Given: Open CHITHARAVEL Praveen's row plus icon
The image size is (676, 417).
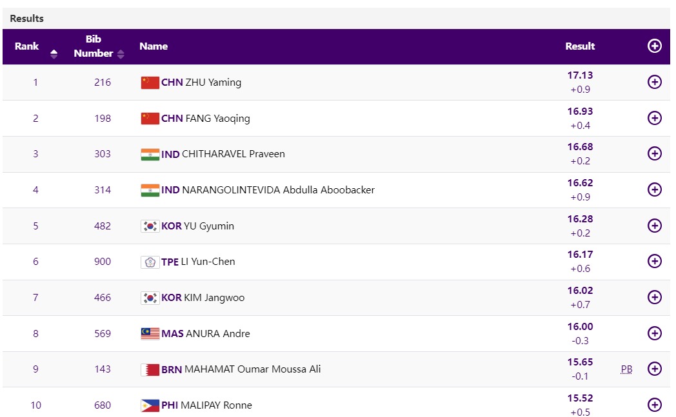Looking at the screenshot, I should [654, 153].
